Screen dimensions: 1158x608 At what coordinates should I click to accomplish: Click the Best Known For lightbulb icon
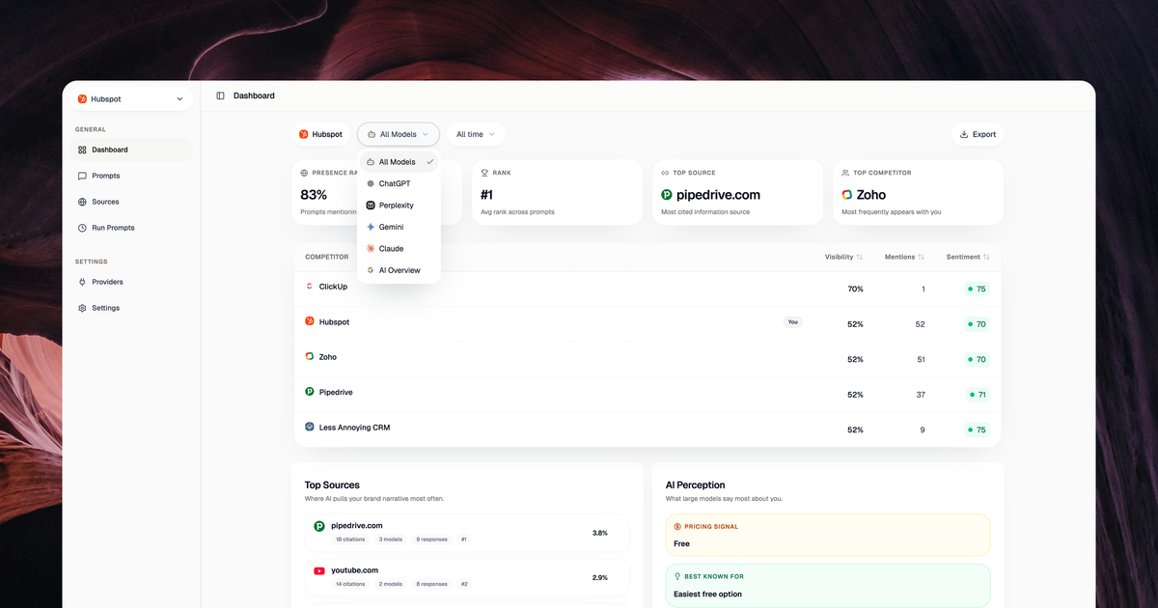point(677,576)
